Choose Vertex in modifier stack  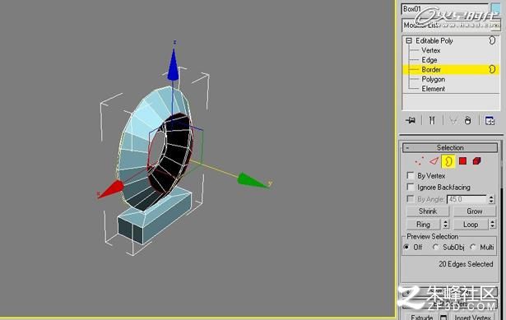pos(431,51)
